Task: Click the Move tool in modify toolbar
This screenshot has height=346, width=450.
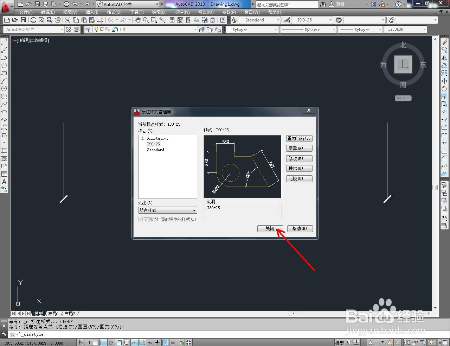Action: click(x=444, y=81)
